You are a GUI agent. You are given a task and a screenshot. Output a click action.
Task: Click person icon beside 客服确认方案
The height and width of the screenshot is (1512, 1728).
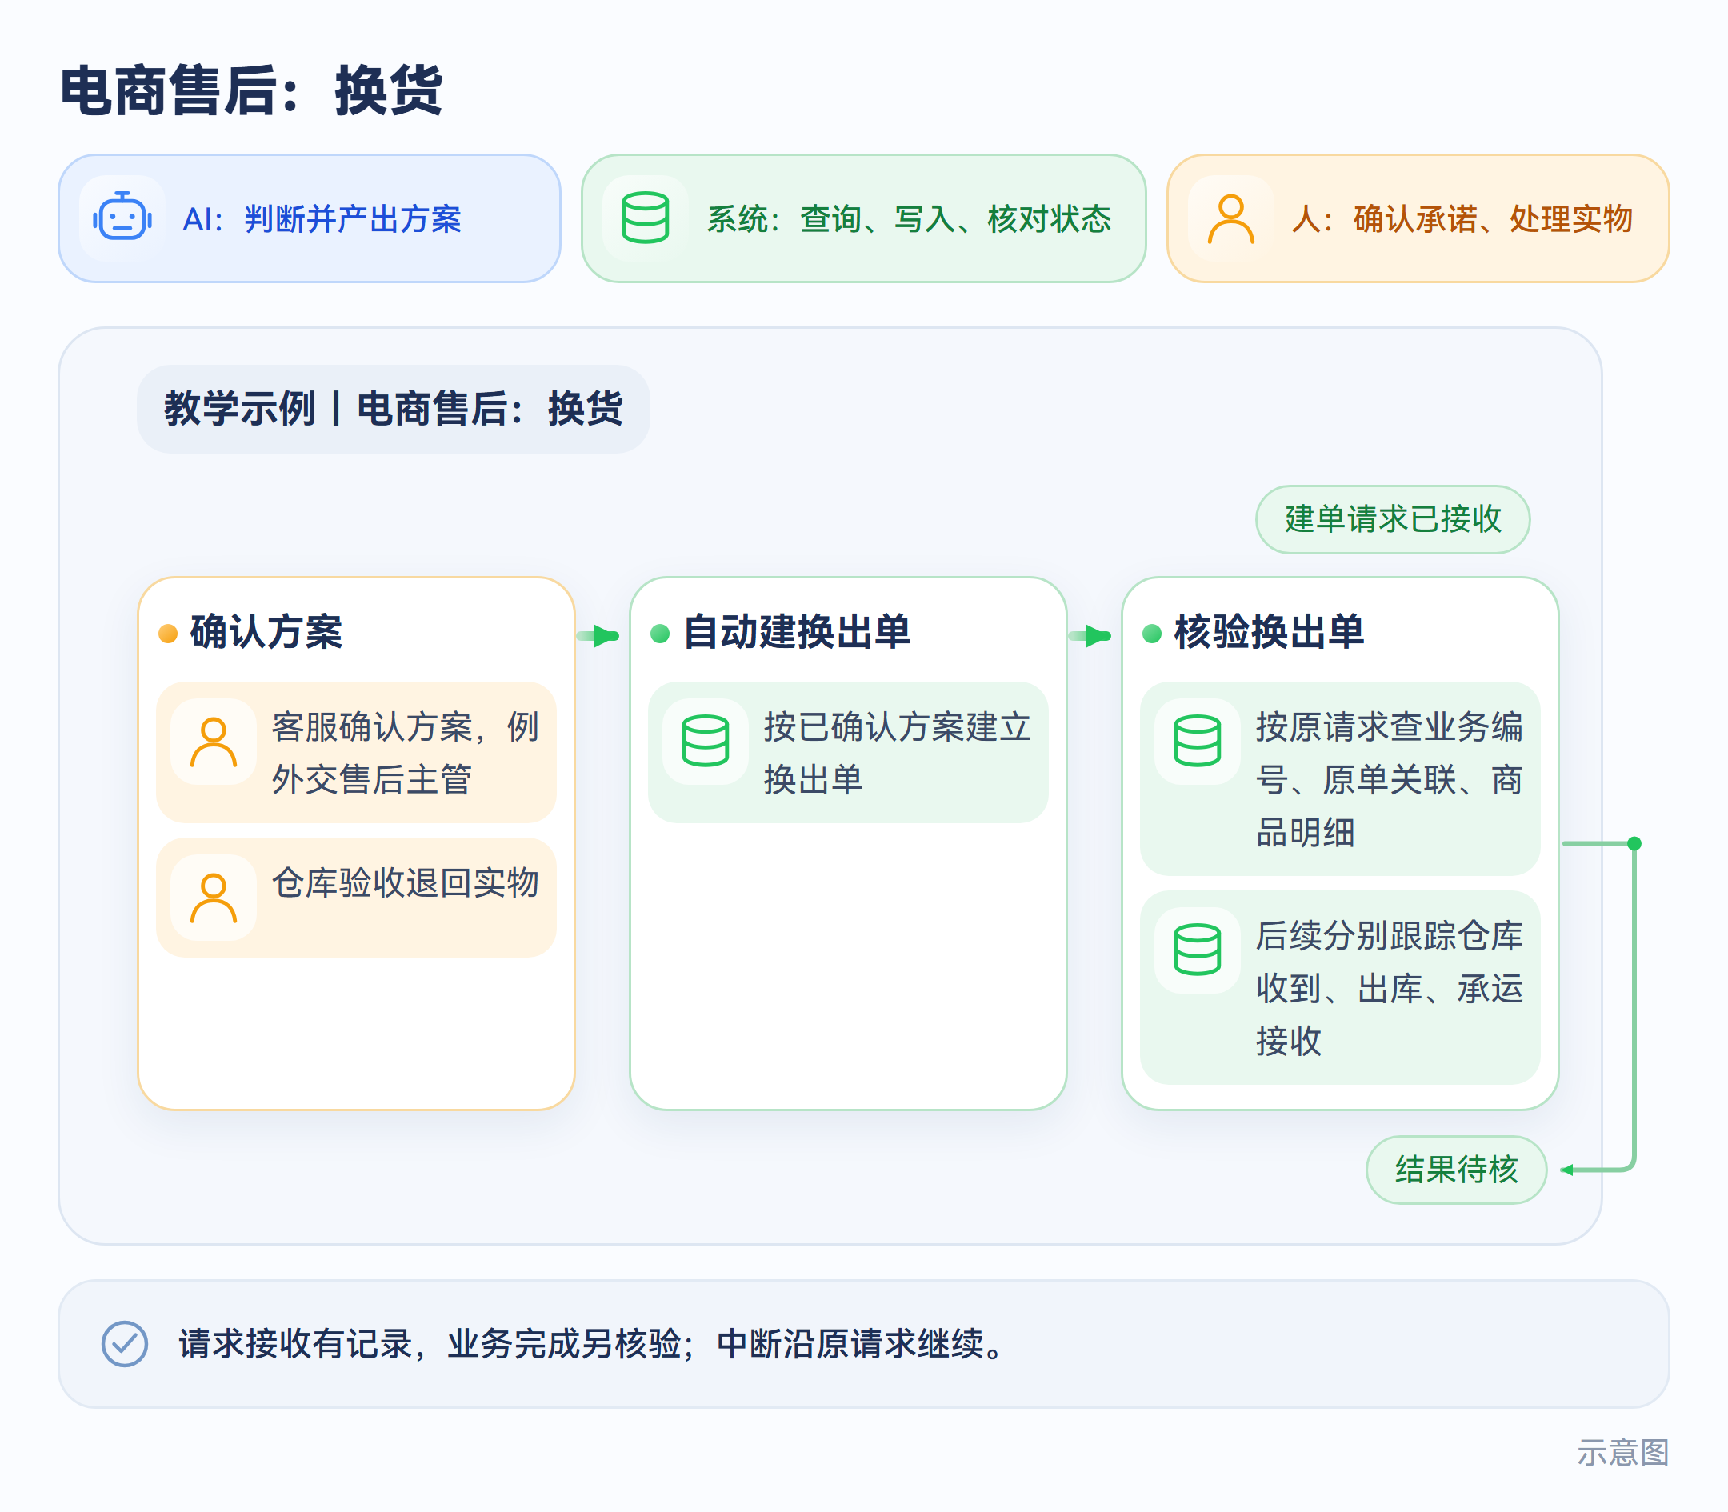[x=214, y=742]
